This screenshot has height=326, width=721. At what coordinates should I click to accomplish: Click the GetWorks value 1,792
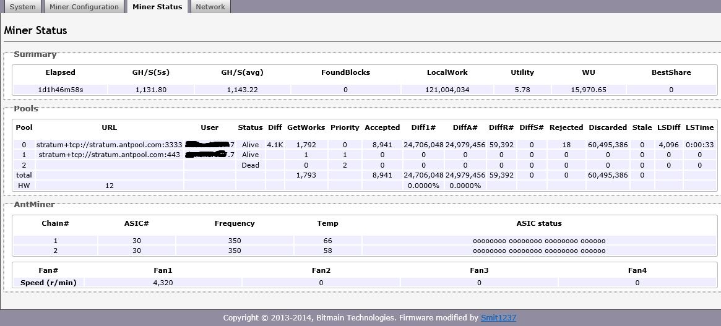[306, 145]
